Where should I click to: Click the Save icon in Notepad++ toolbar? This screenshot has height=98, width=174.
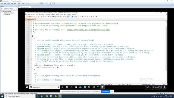30,17
